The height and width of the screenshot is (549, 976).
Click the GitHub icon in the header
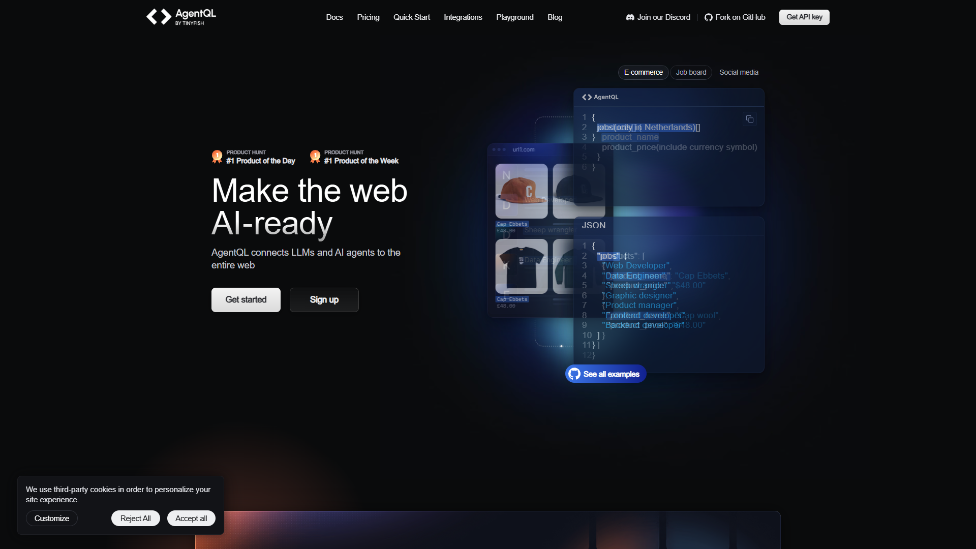click(709, 17)
